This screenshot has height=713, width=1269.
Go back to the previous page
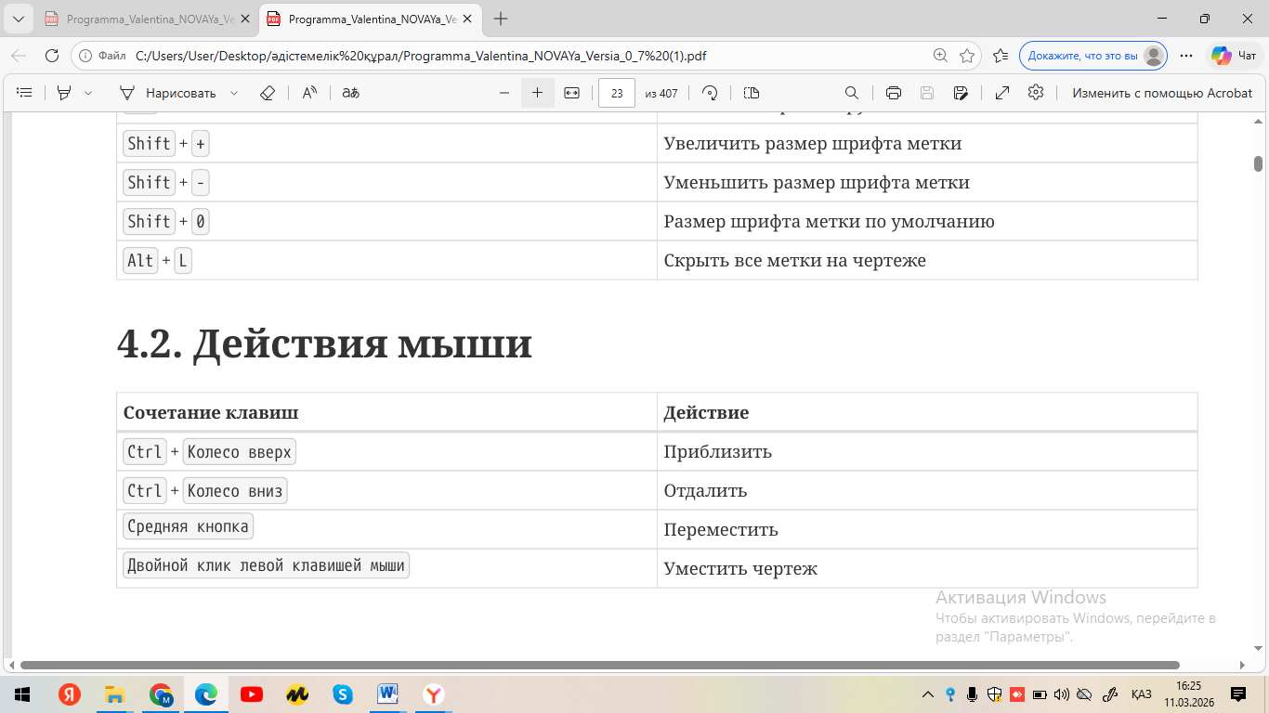(19, 56)
